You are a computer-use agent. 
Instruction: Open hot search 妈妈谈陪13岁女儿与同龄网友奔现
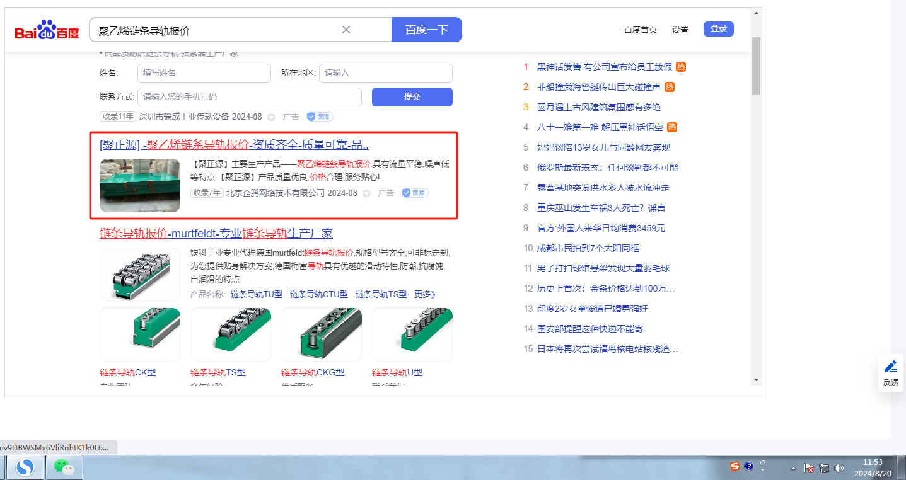pyautogui.click(x=604, y=147)
